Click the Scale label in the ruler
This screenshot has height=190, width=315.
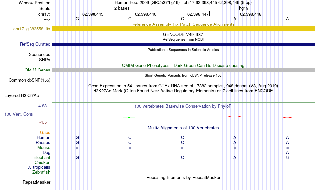coord(45,8)
